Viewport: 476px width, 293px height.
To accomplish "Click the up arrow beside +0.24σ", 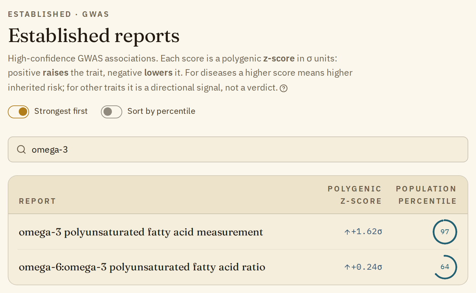I will (x=347, y=267).
